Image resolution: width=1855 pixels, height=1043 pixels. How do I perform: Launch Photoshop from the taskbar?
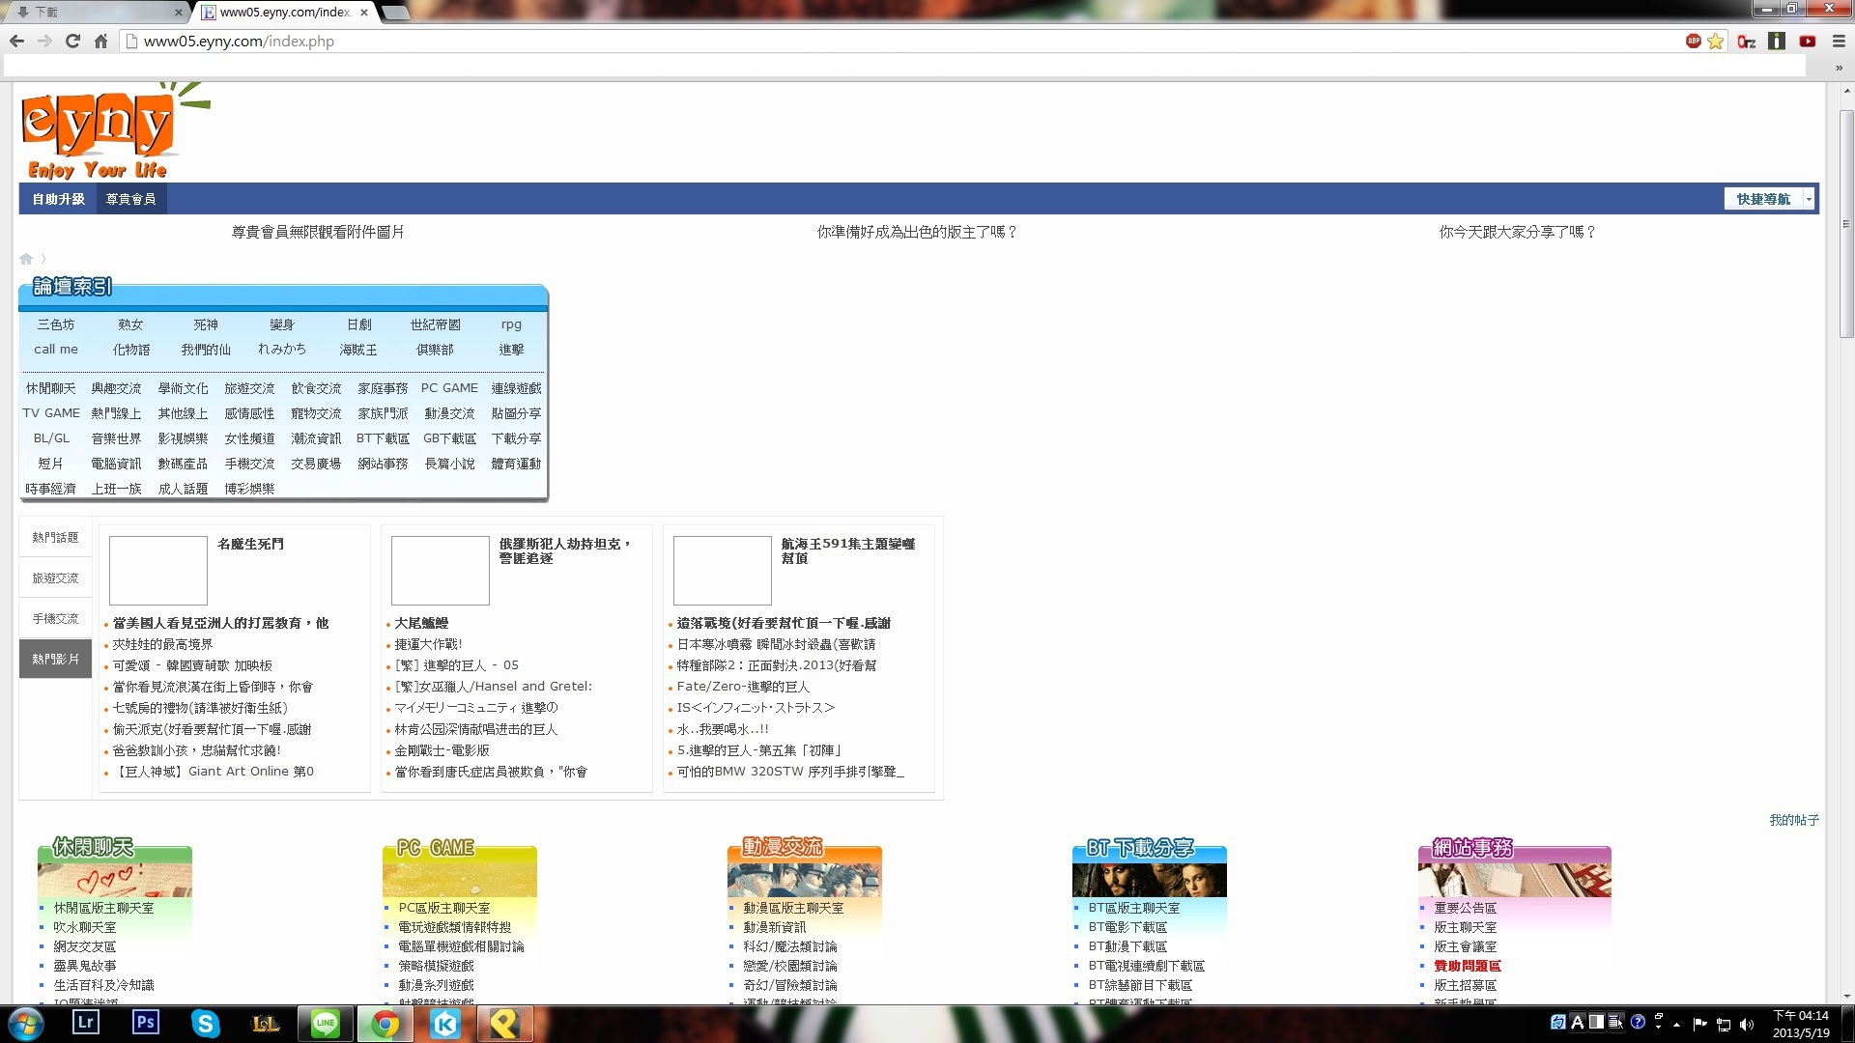point(146,1023)
